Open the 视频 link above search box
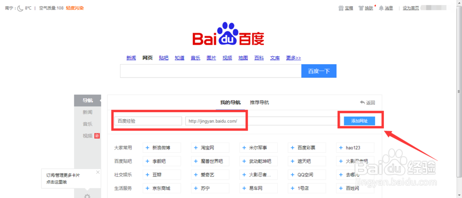 227,58
